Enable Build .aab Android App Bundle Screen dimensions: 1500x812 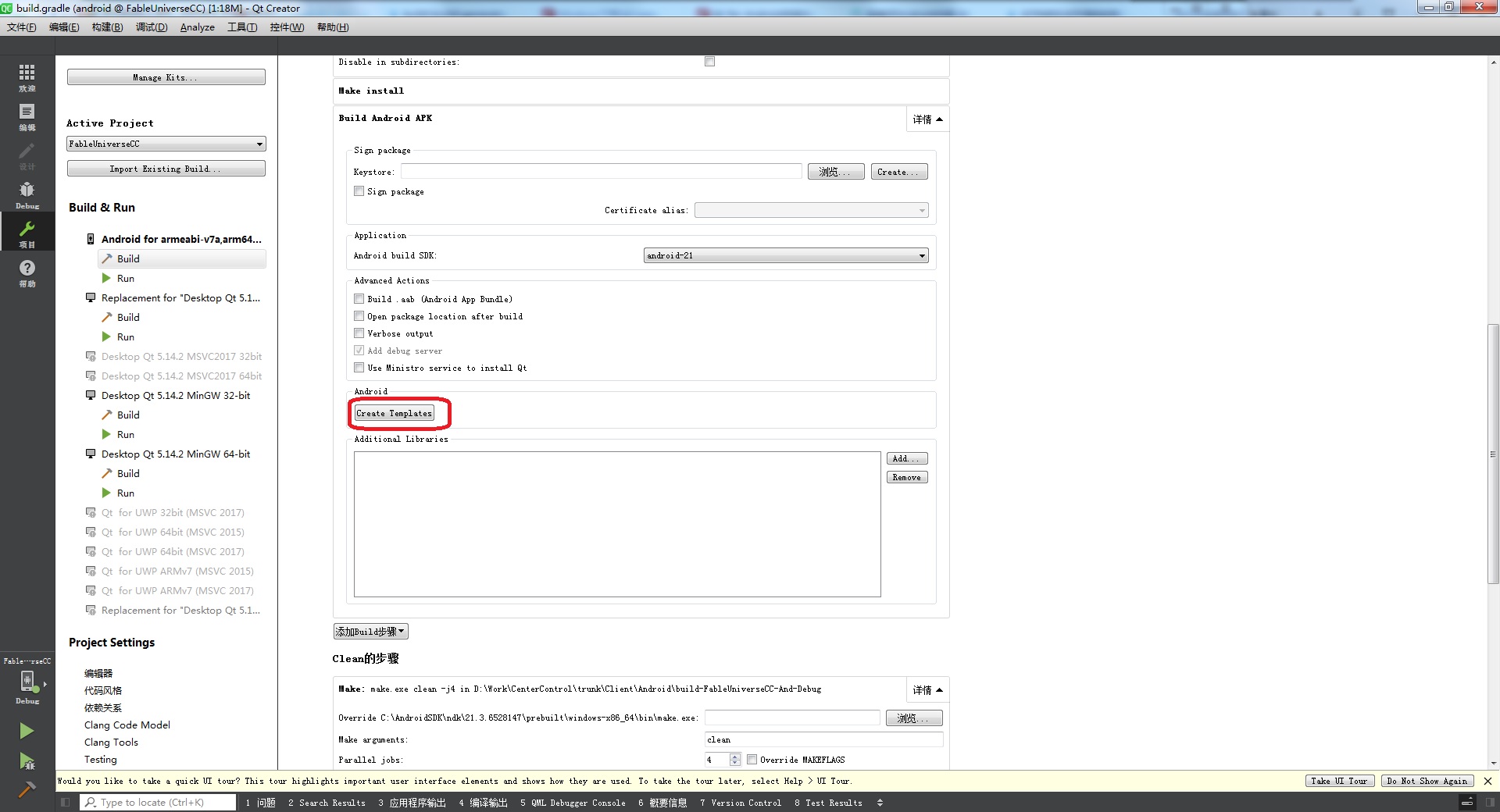click(x=359, y=299)
